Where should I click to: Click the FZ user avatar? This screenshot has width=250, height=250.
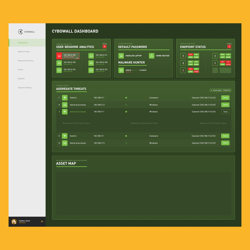[14, 222]
